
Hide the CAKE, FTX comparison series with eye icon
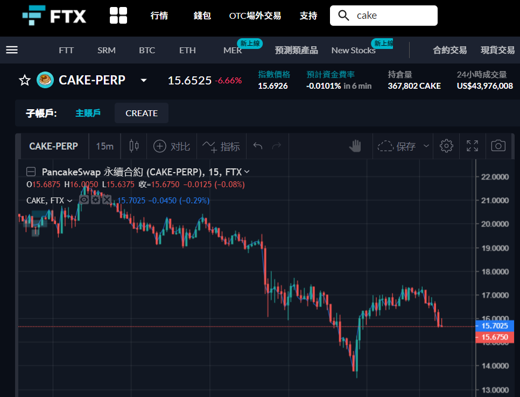(84, 200)
